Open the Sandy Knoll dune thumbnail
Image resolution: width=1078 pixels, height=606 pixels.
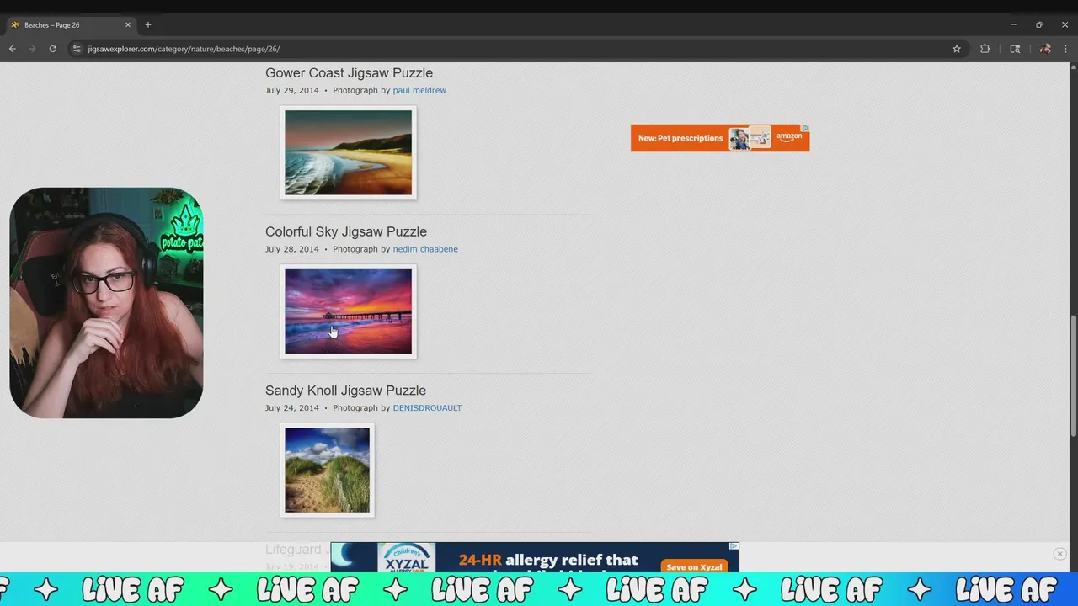click(327, 470)
